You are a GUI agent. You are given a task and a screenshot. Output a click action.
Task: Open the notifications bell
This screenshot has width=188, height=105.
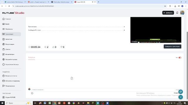tap(177, 13)
